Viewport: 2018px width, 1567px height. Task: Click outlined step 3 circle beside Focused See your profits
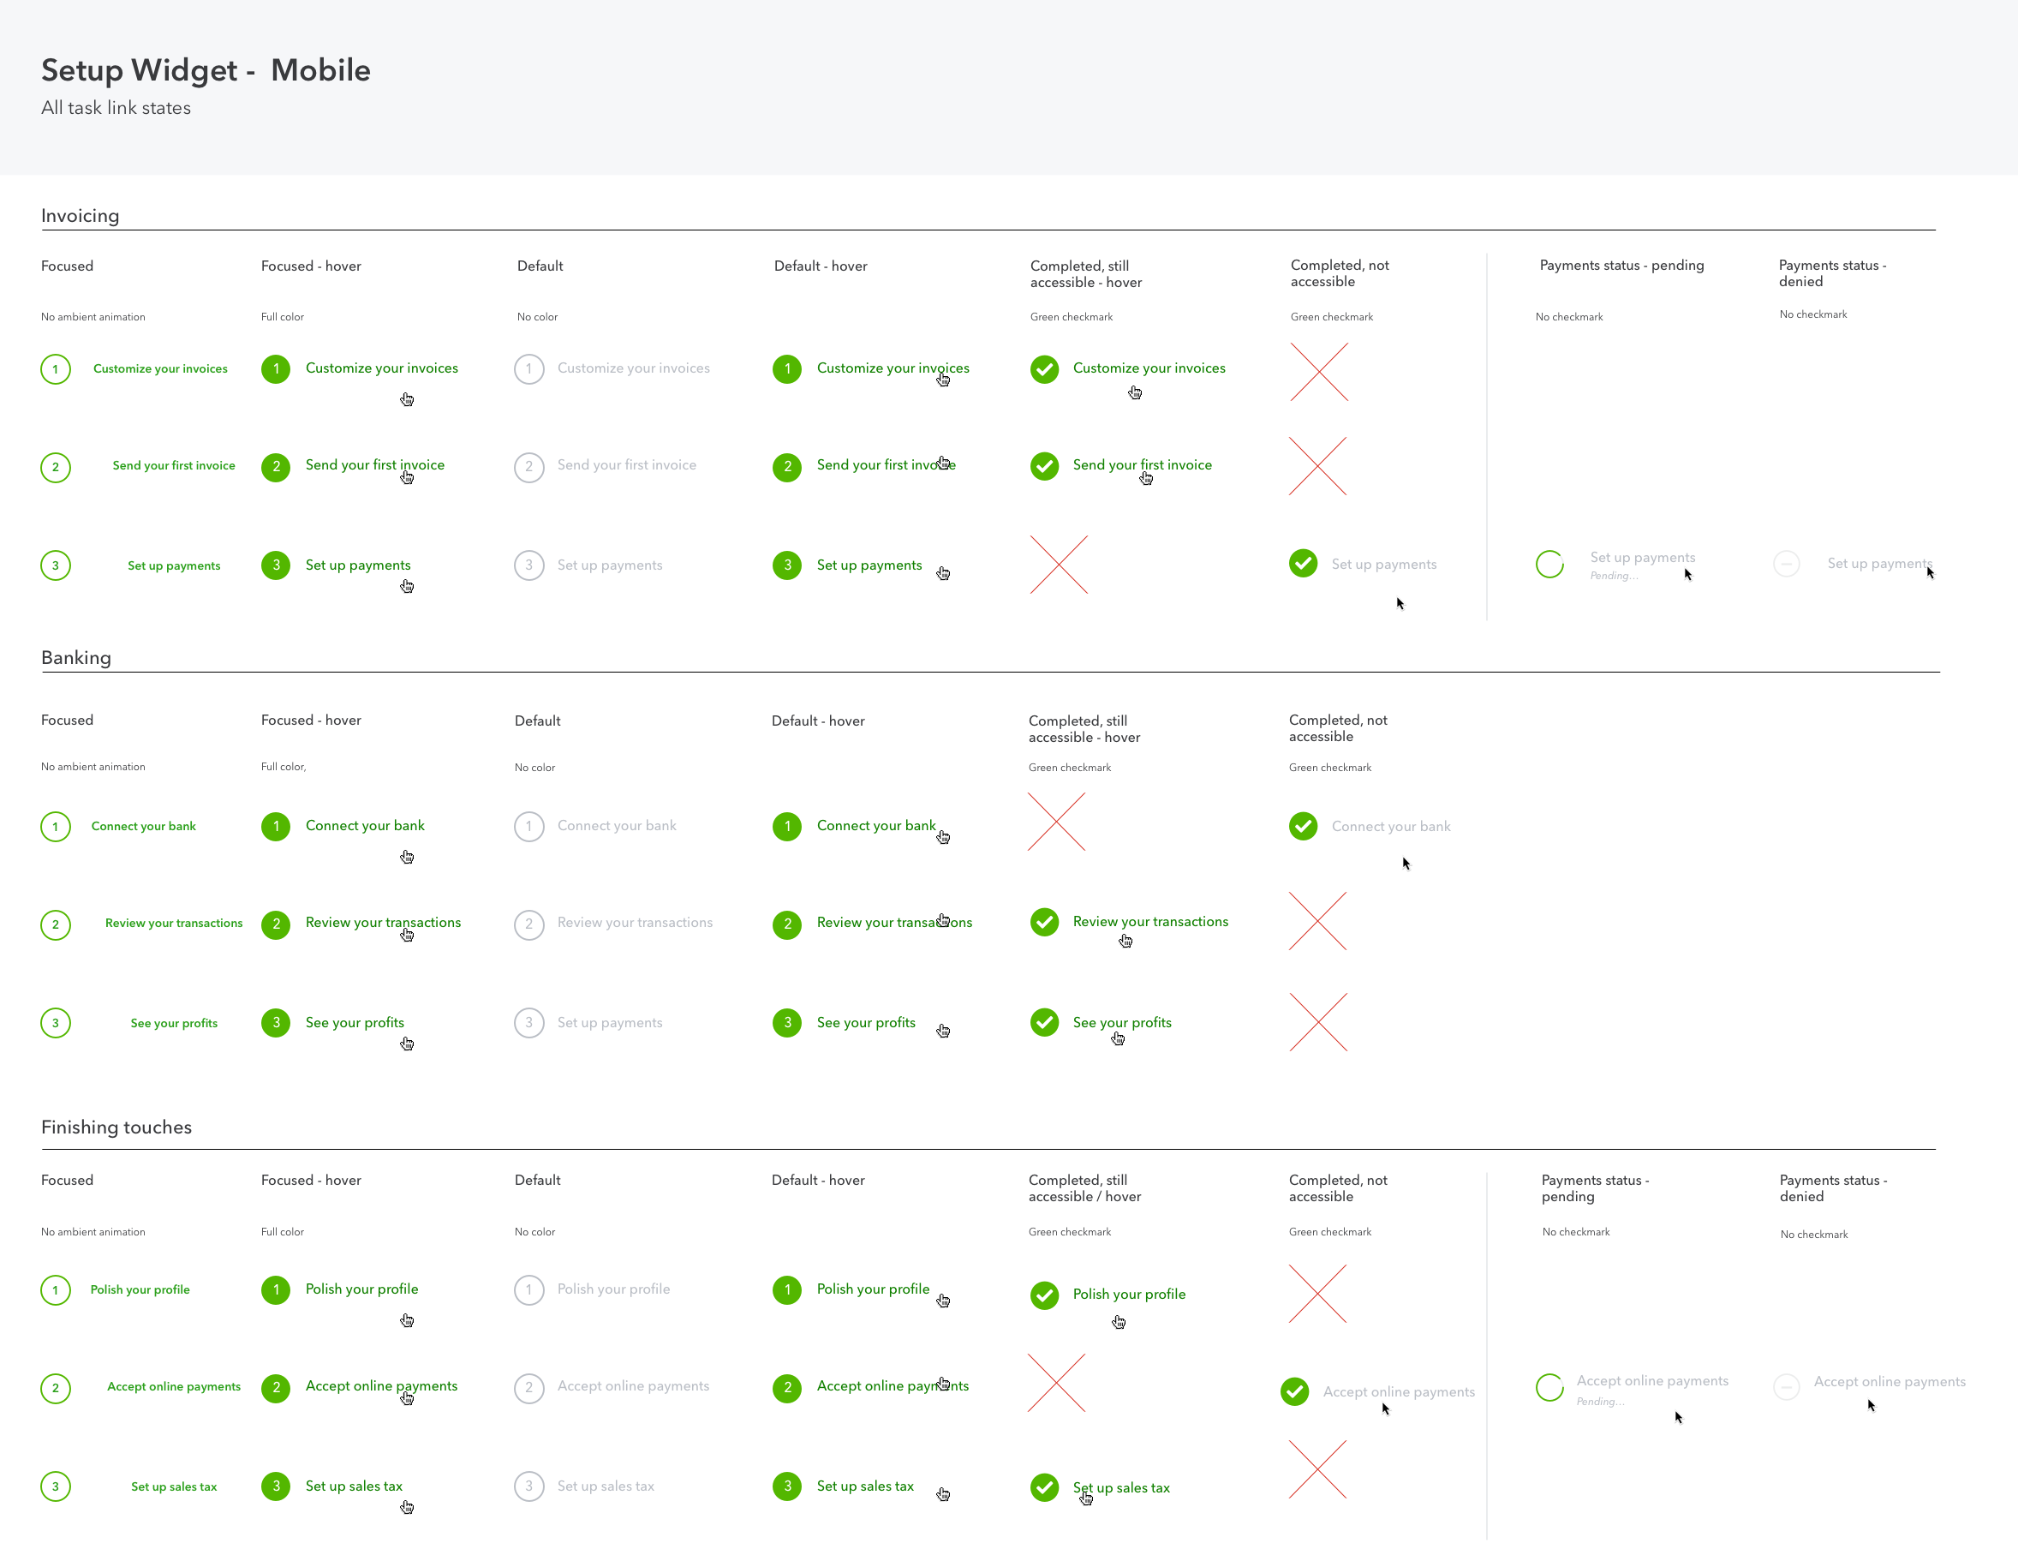click(56, 1024)
